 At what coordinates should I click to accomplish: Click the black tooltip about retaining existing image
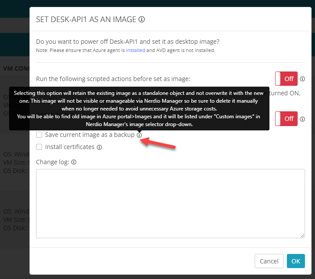click(x=139, y=108)
